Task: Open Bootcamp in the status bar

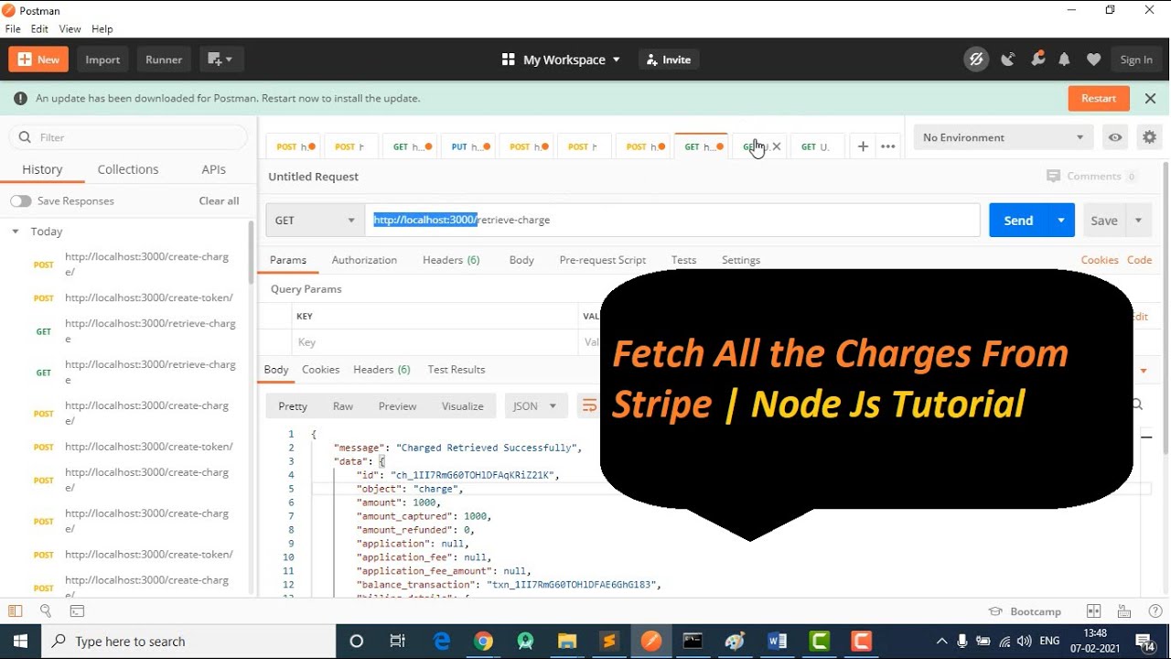Action: point(1025,611)
